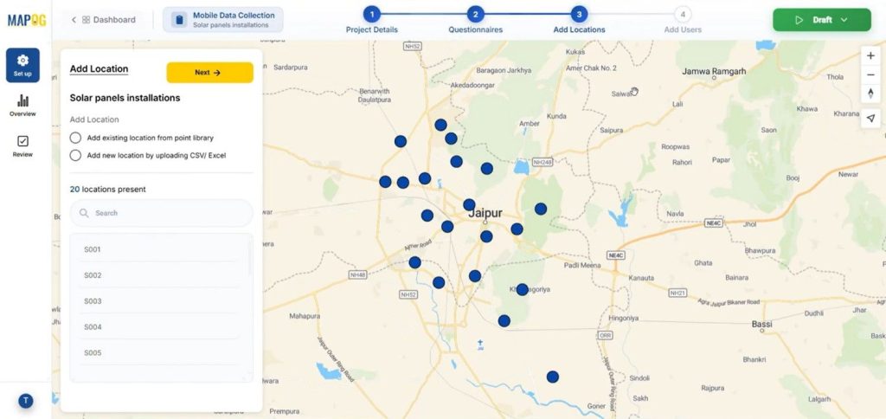886x419 pixels.
Task: Click the Add Location heading
Action: [99, 69]
